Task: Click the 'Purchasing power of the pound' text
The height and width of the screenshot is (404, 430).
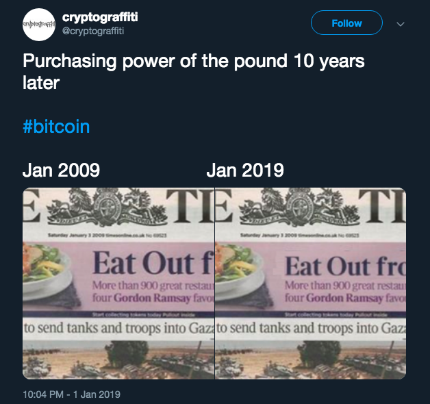Action: [193, 60]
